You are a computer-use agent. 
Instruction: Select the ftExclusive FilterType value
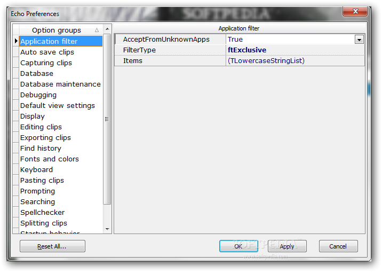[x=295, y=50]
